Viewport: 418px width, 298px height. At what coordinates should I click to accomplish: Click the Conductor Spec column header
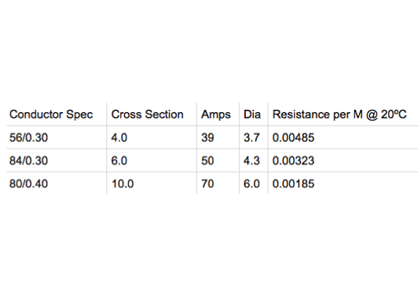click(x=51, y=114)
